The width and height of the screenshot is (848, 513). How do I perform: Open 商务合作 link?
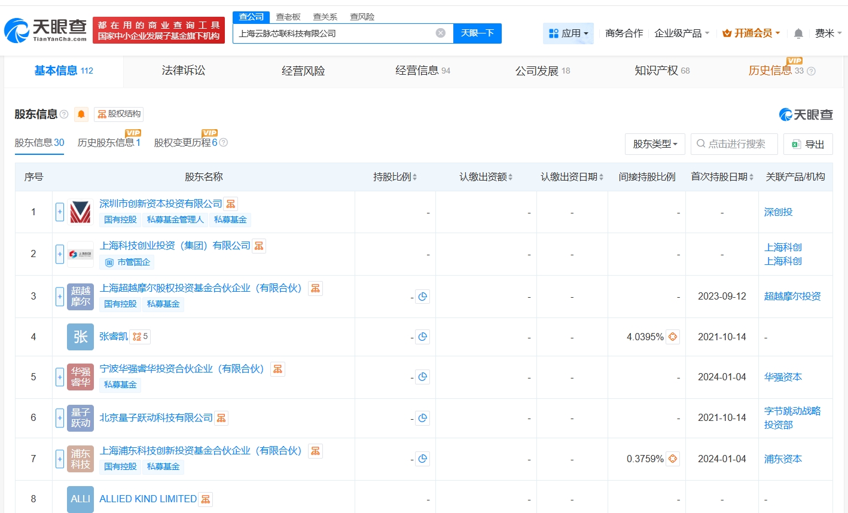[x=624, y=33]
